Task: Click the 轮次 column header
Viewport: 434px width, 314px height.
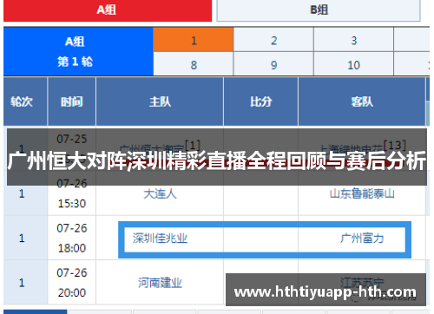Action: click(x=25, y=101)
